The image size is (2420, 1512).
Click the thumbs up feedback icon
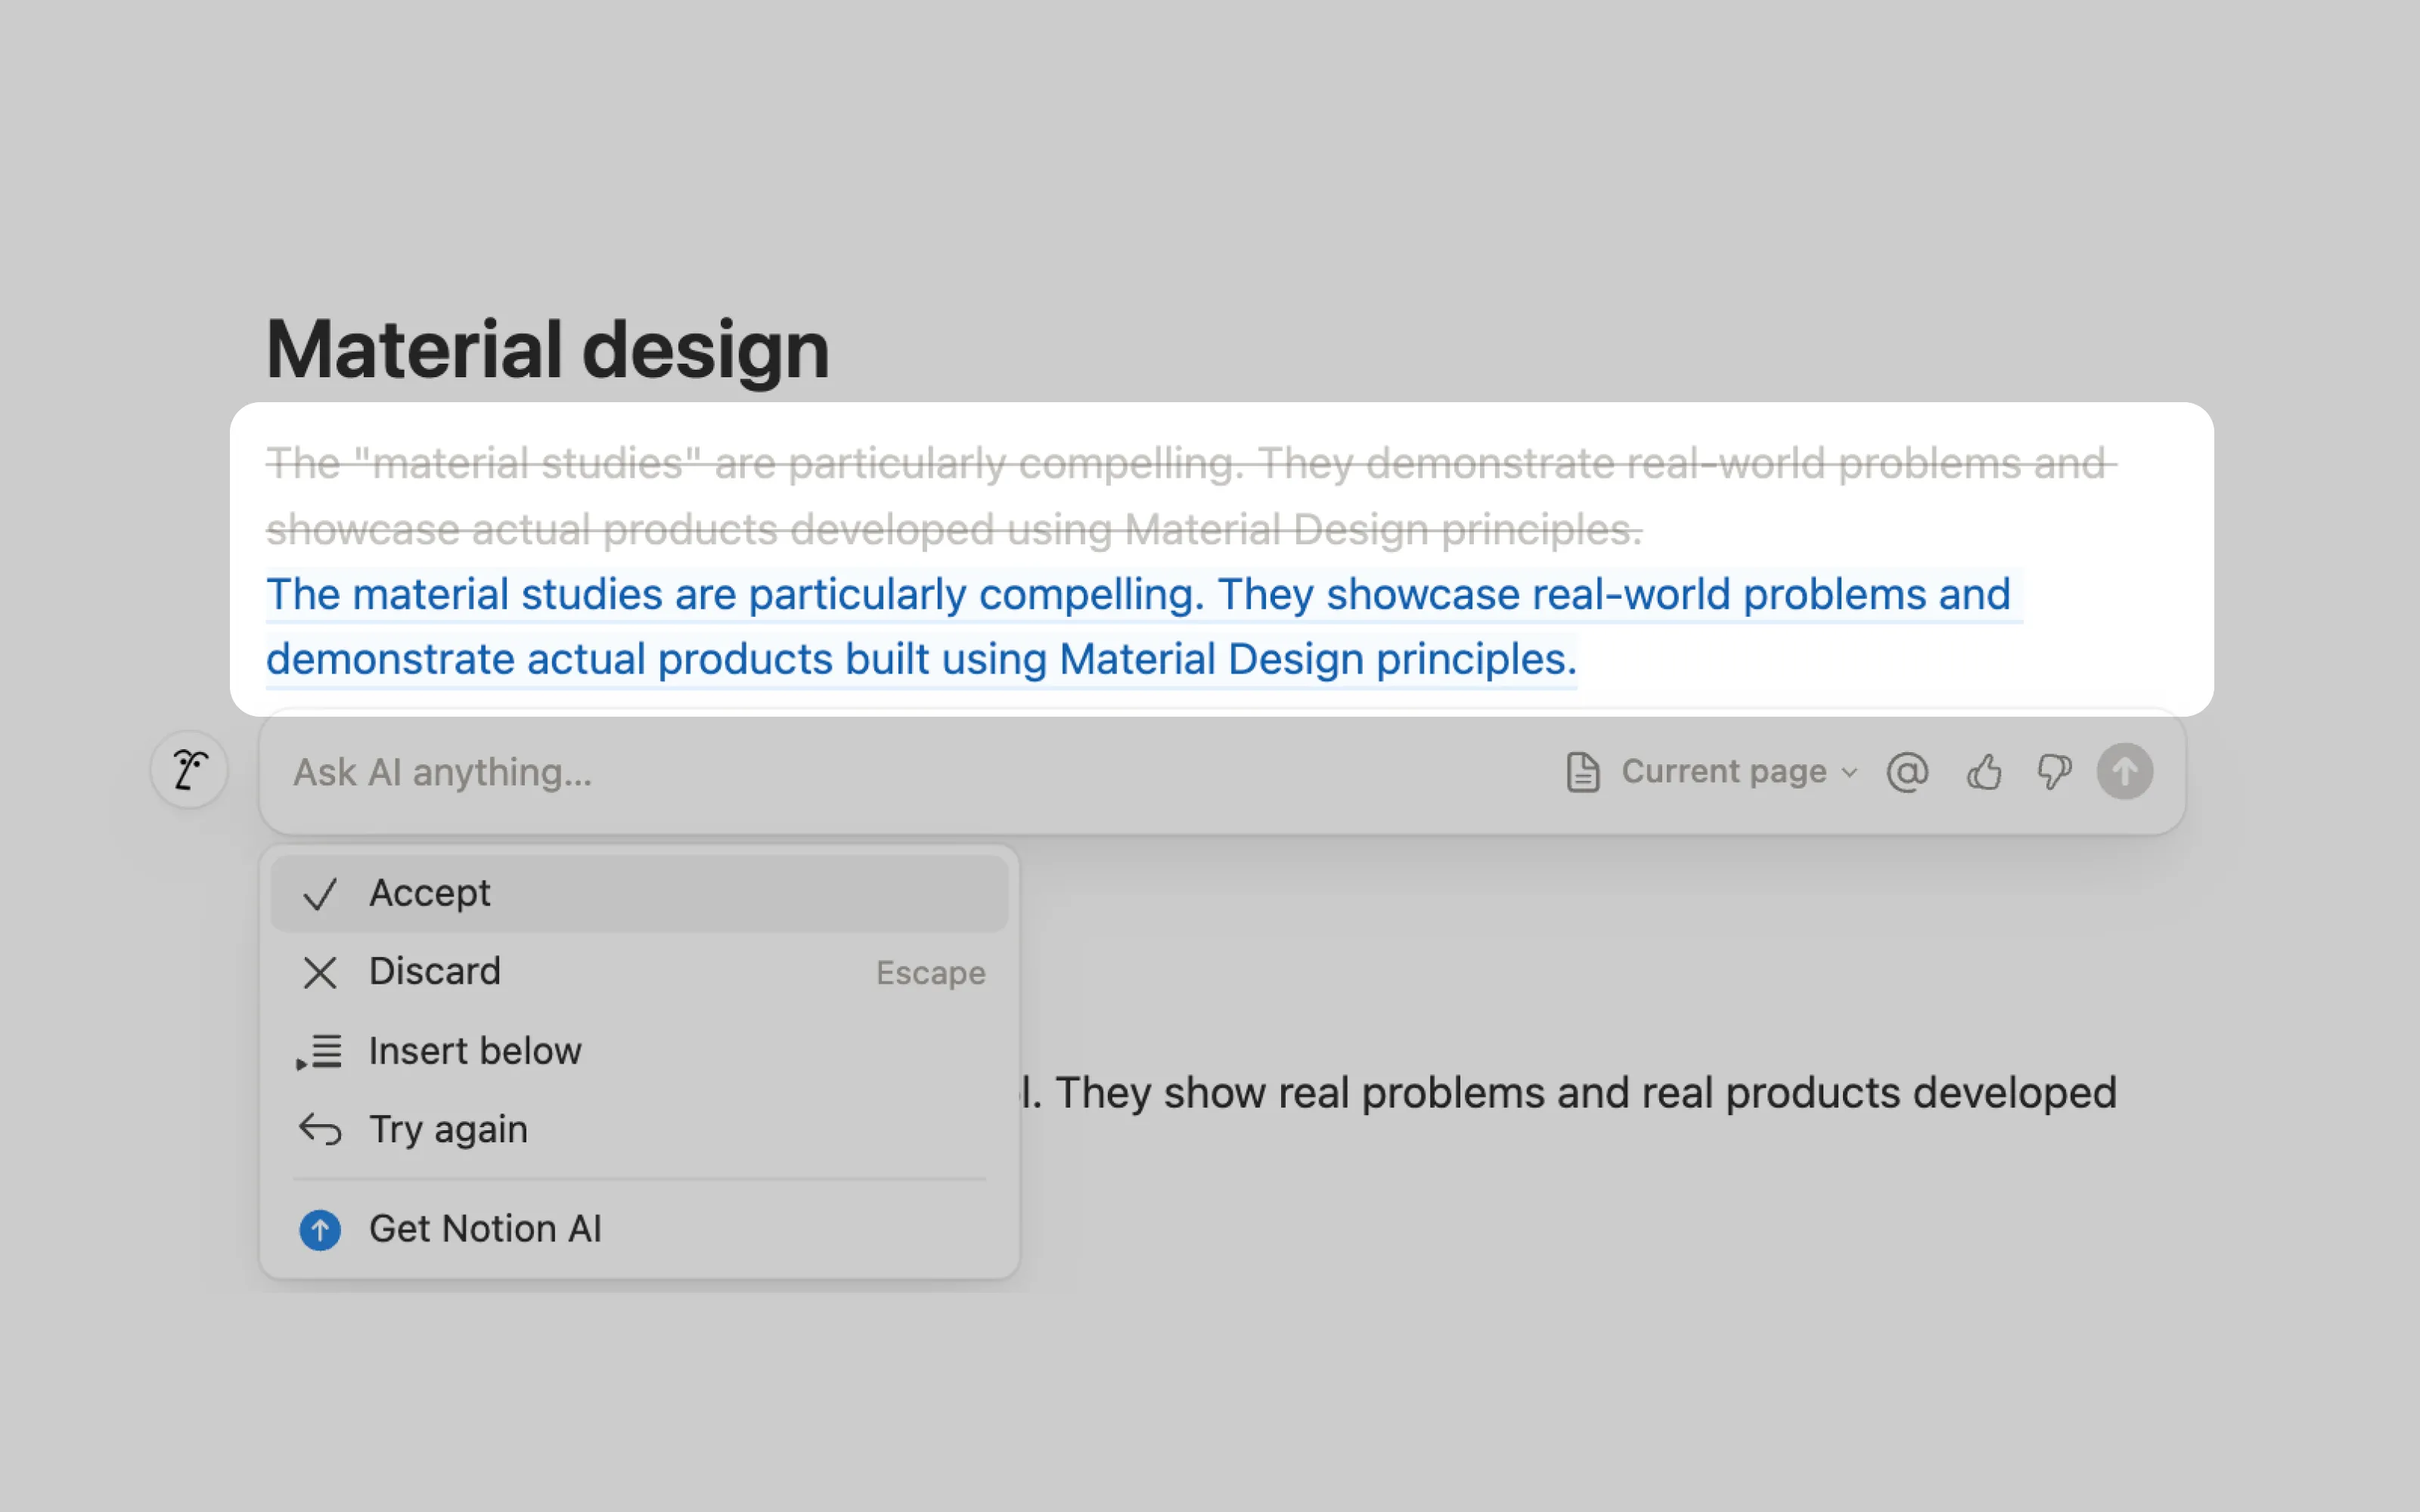[1984, 772]
